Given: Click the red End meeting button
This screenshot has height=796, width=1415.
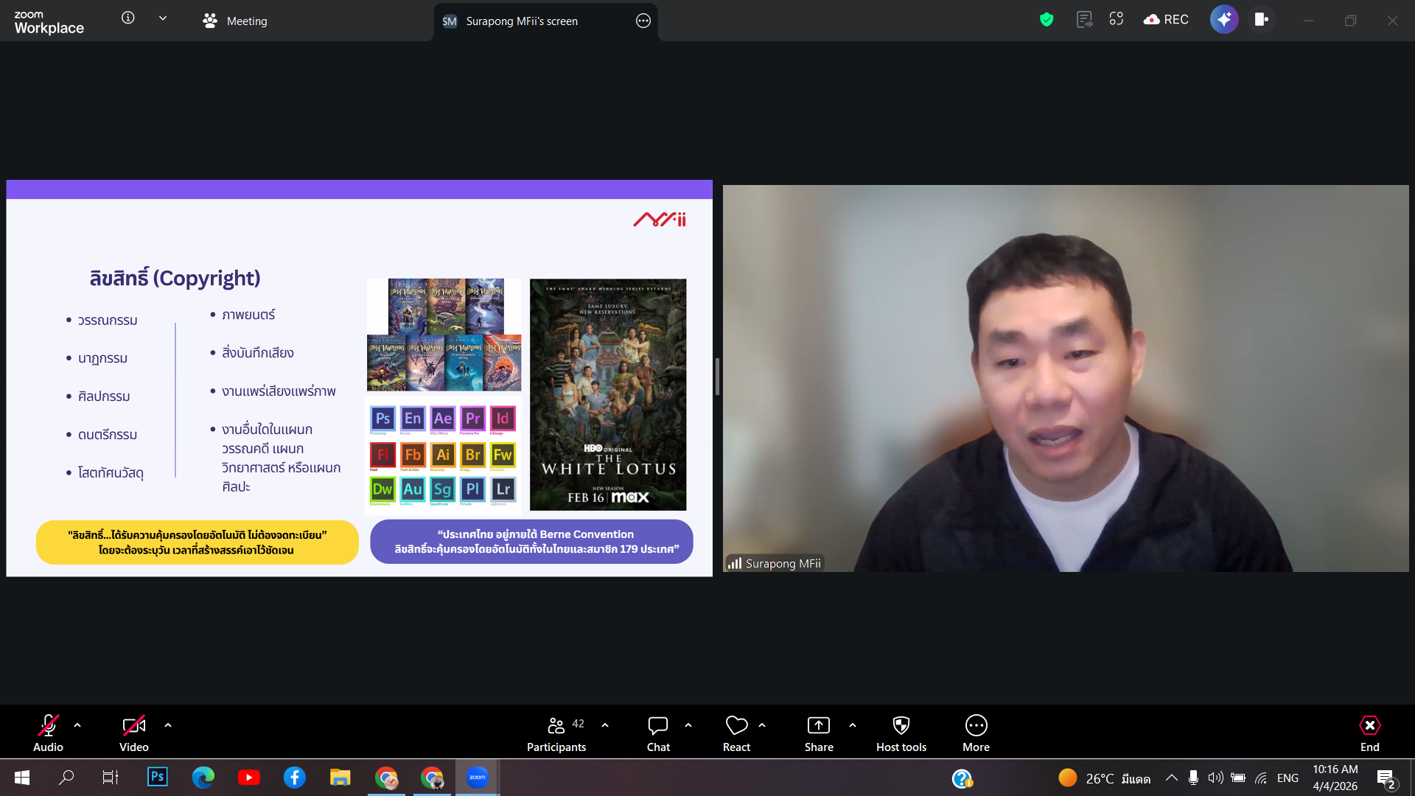Looking at the screenshot, I should (1369, 733).
